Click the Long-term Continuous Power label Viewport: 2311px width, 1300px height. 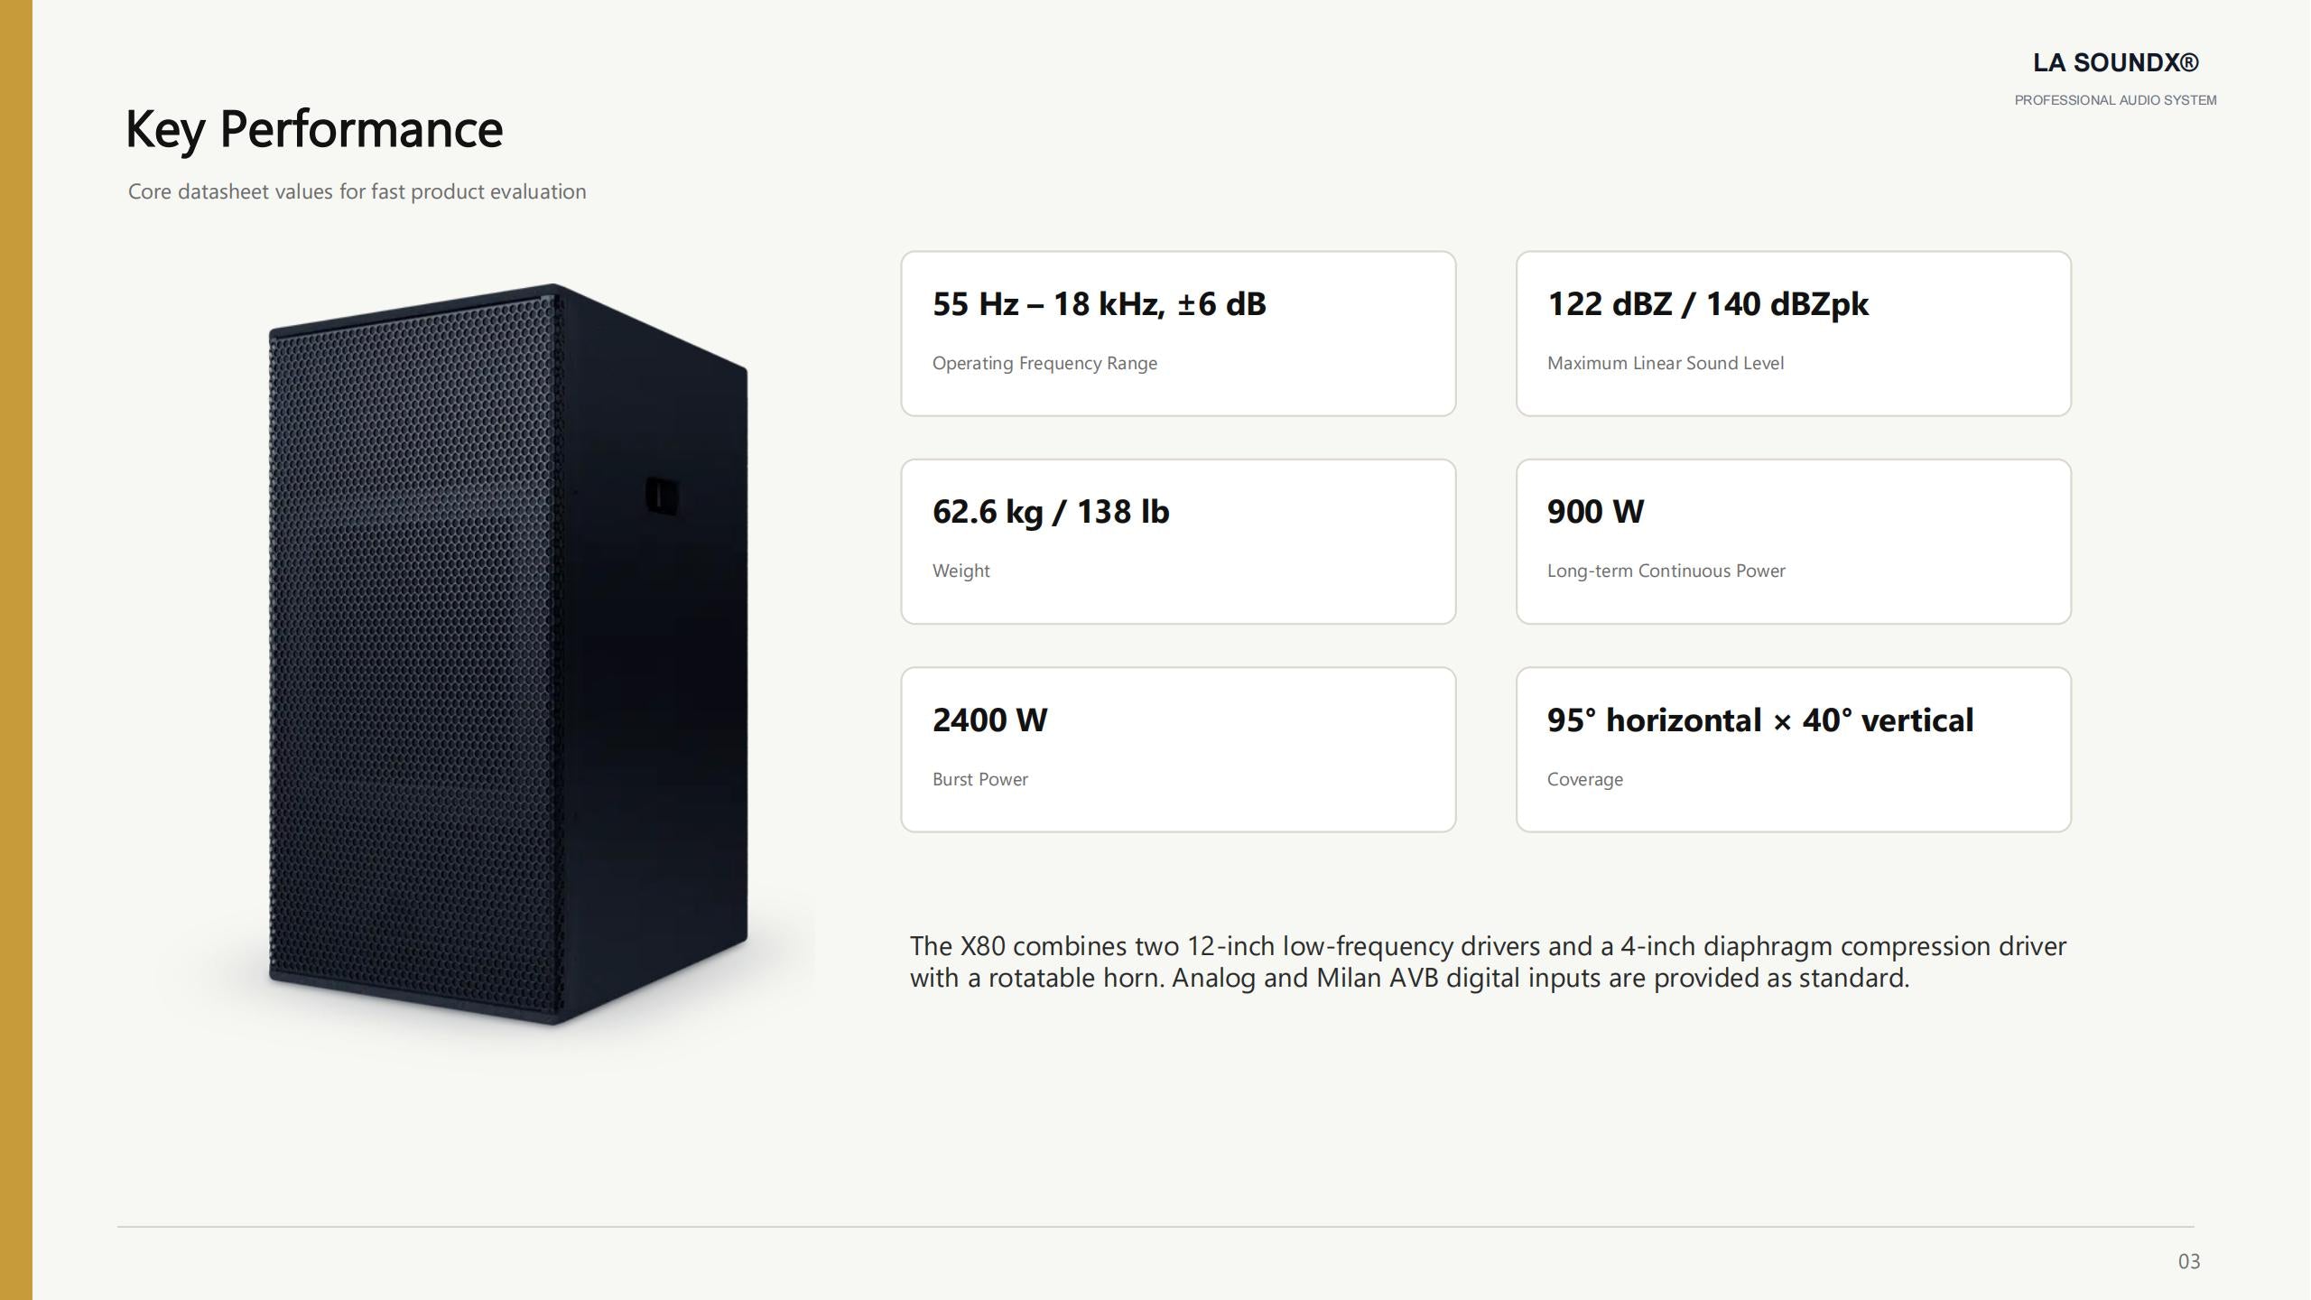pyautogui.click(x=1666, y=571)
